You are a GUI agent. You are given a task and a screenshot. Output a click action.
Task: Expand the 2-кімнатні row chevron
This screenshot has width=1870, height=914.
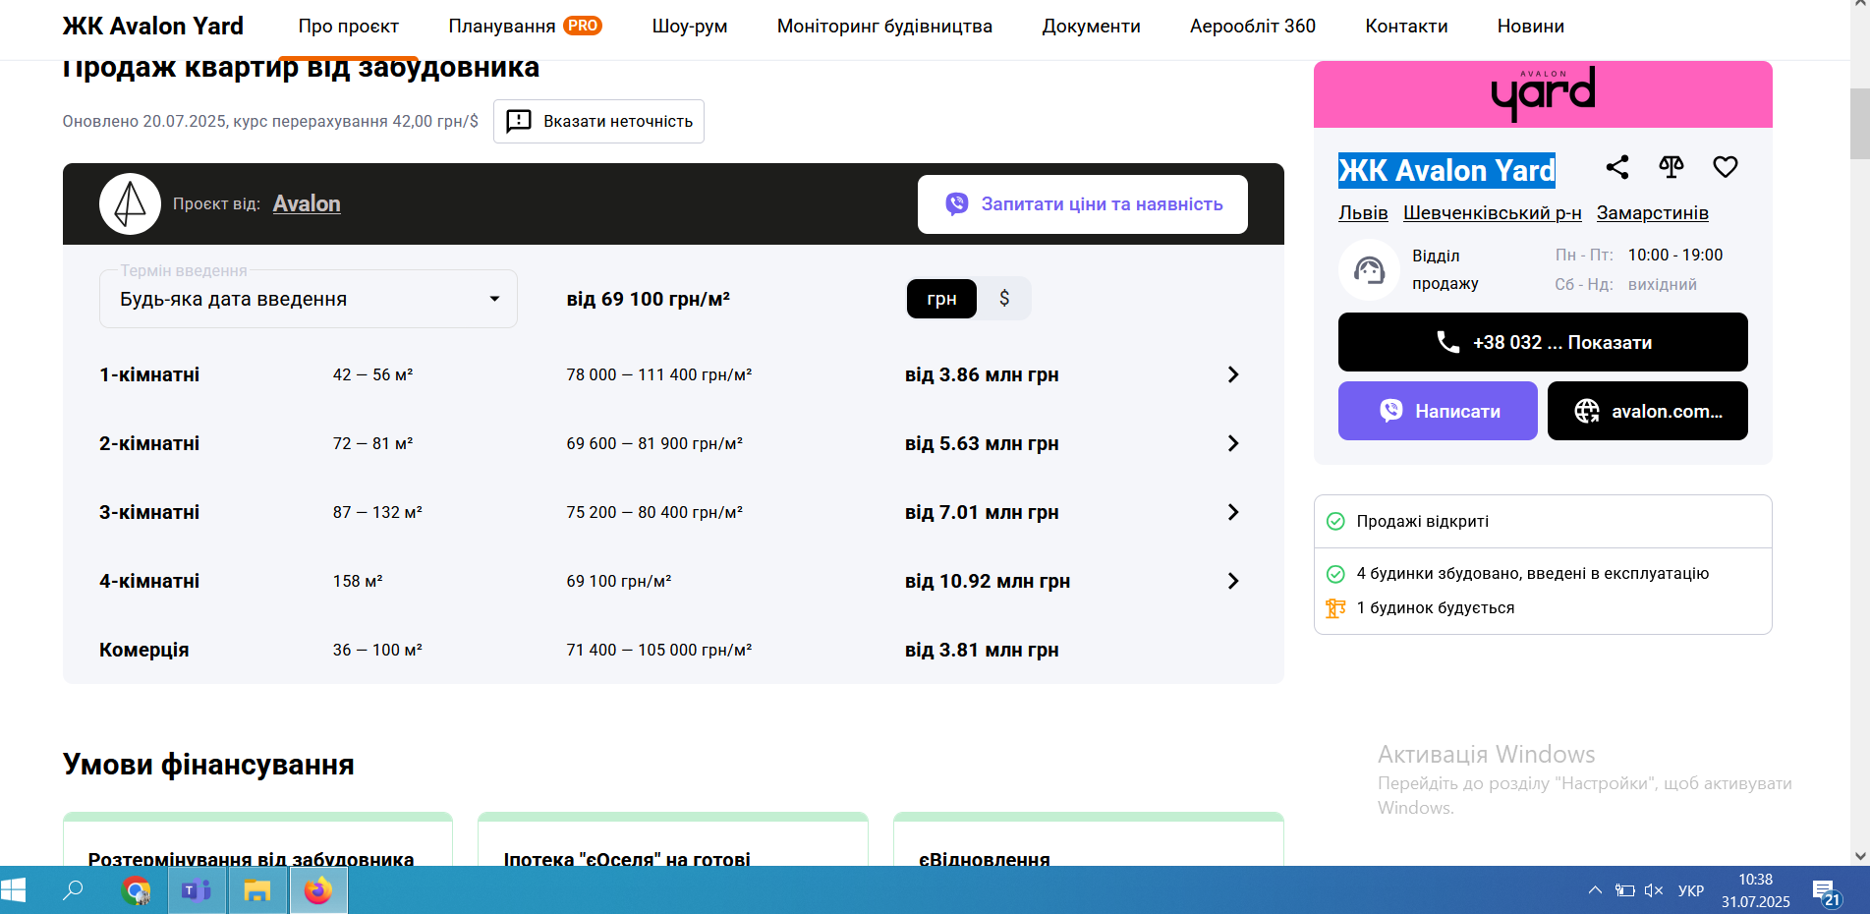tap(1233, 443)
